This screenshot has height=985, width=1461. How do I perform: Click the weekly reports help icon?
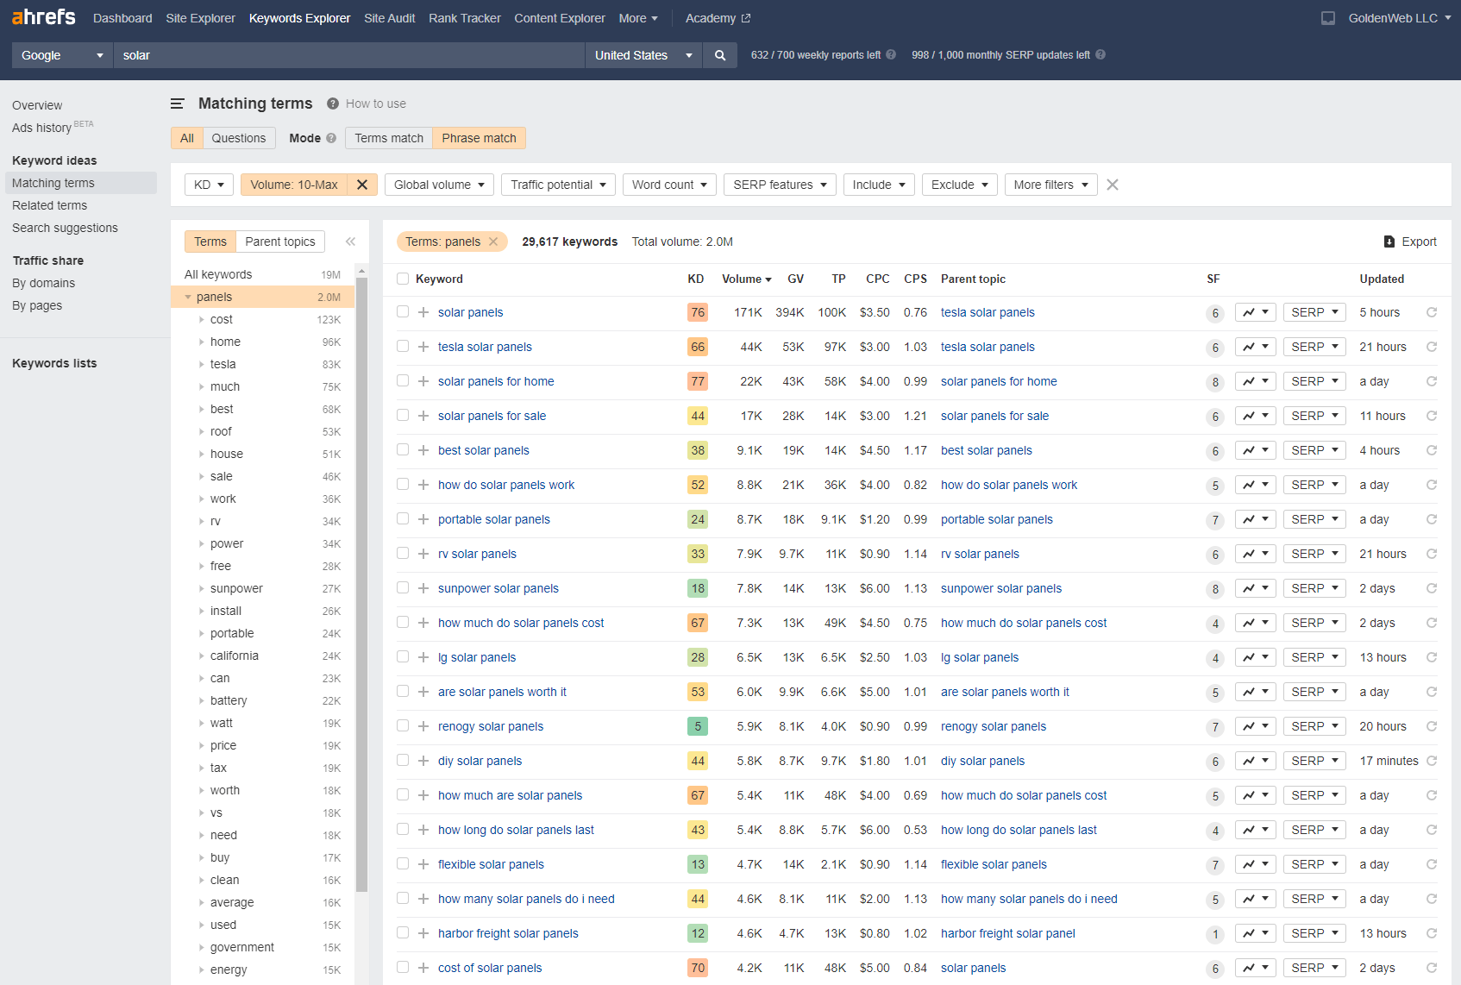891,54
